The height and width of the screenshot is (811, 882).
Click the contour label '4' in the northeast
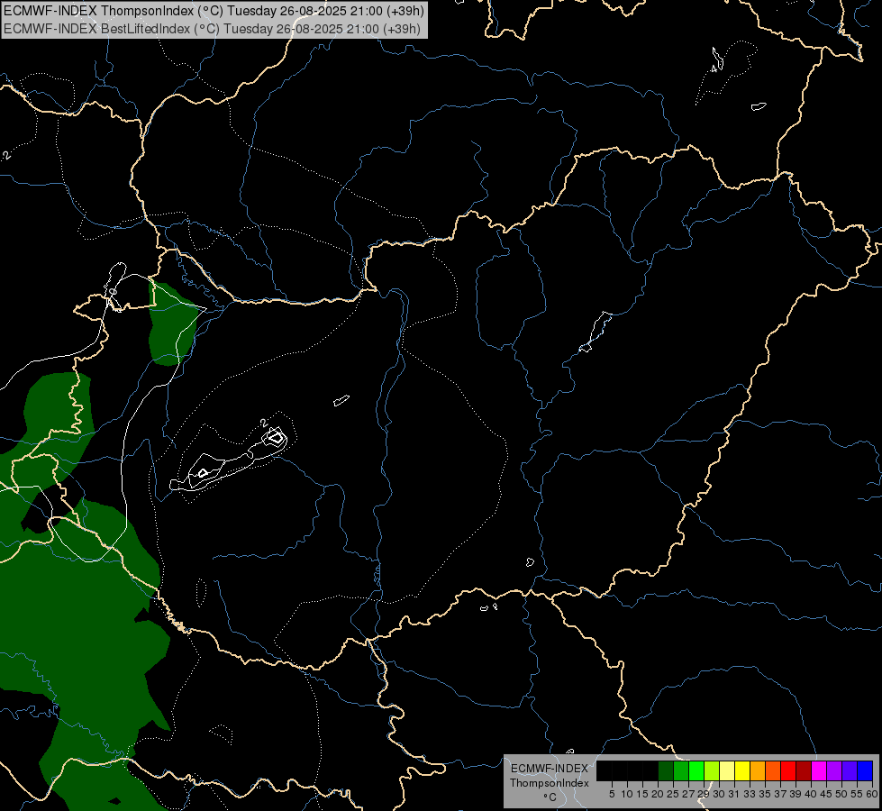[x=714, y=69]
